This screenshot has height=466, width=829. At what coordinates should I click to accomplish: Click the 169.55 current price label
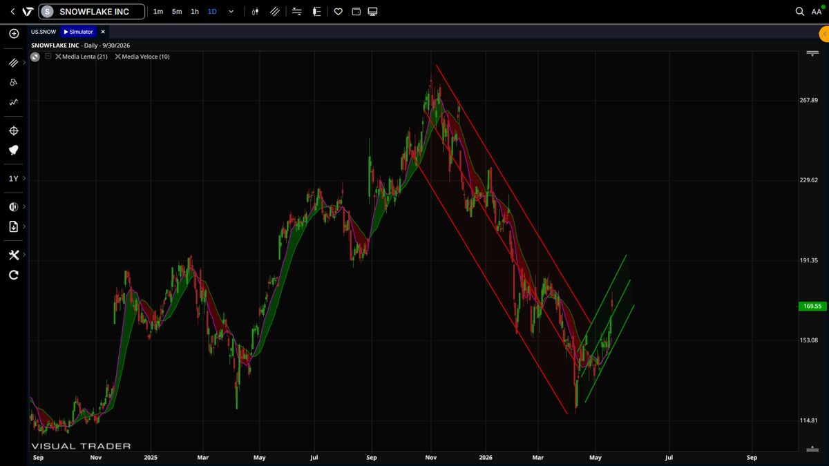point(812,306)
